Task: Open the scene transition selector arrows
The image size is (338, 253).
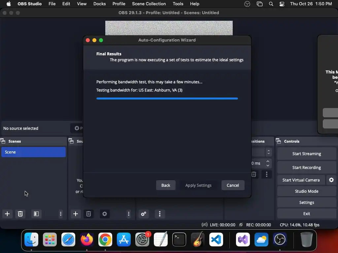Action: 269,152
